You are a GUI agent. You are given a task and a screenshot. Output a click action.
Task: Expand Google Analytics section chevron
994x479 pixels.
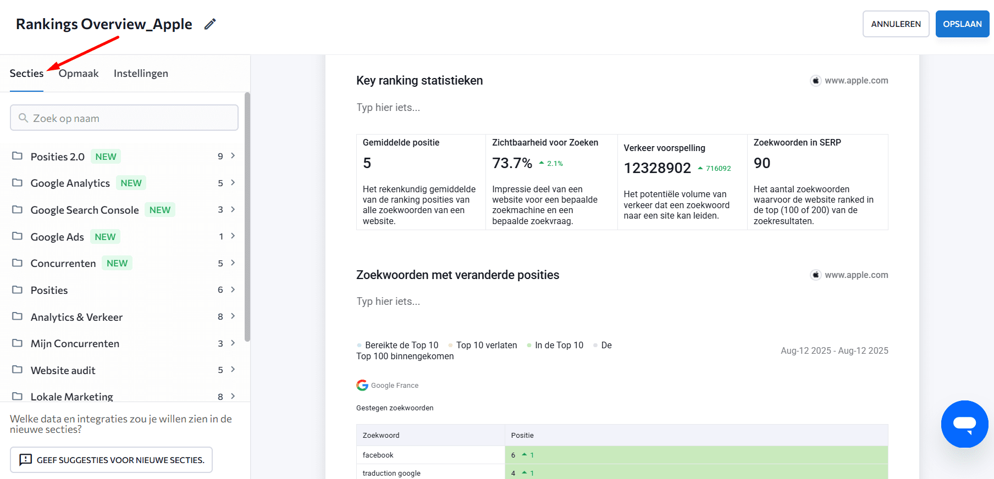tap(233, 182)
